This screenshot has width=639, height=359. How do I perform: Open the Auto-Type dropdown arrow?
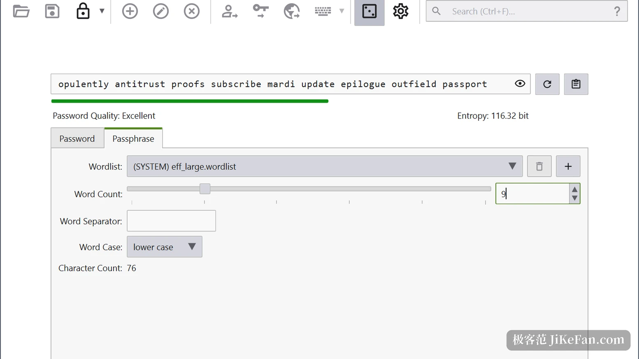coord(342,11)
